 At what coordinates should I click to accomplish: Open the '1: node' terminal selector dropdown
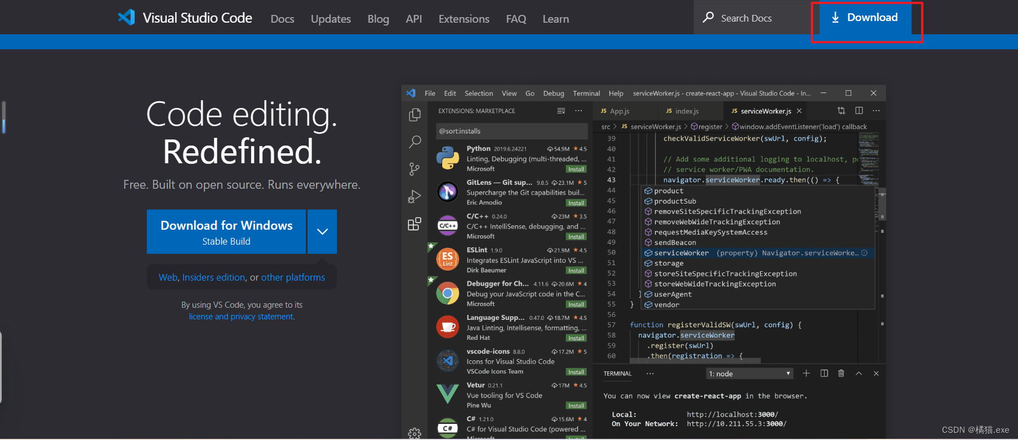(x=750, y=374)
